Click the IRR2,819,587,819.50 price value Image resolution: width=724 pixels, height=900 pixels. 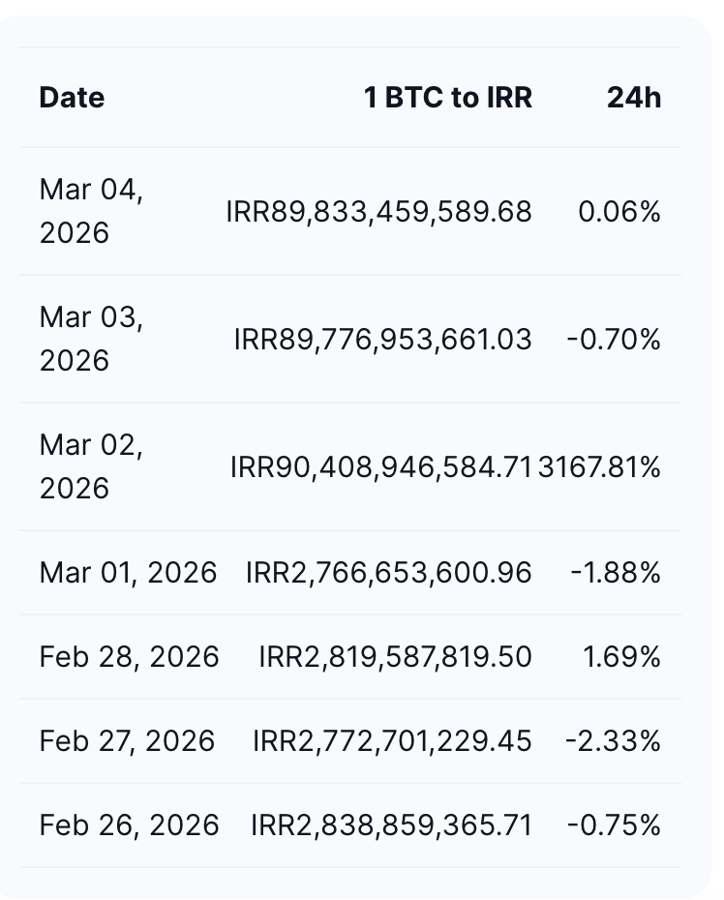395,657
